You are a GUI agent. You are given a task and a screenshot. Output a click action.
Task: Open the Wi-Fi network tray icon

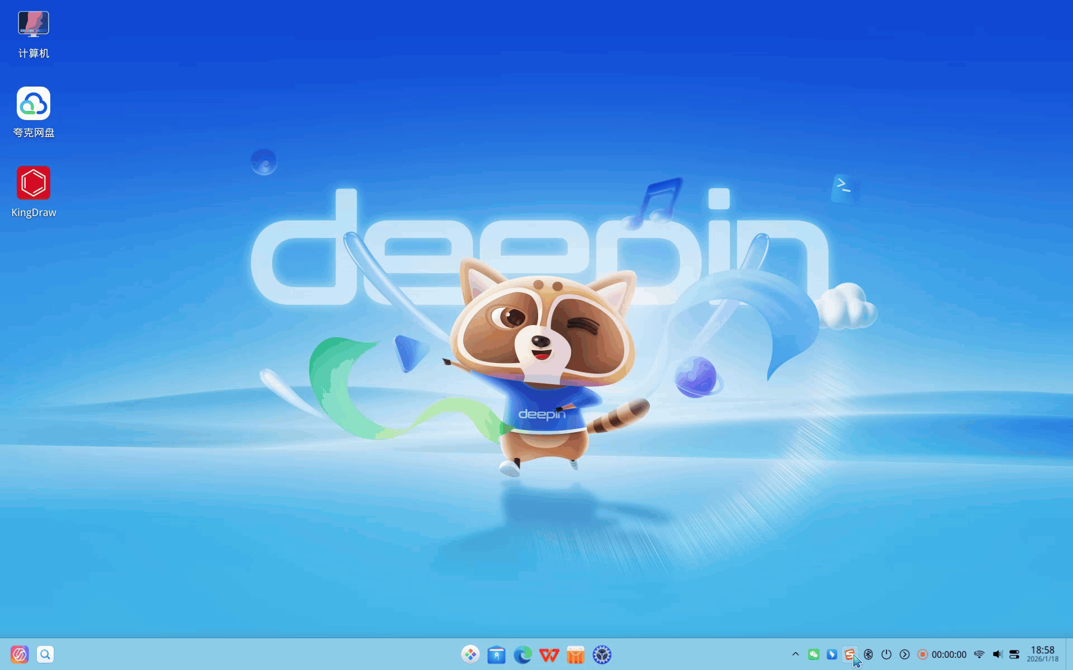979,654
